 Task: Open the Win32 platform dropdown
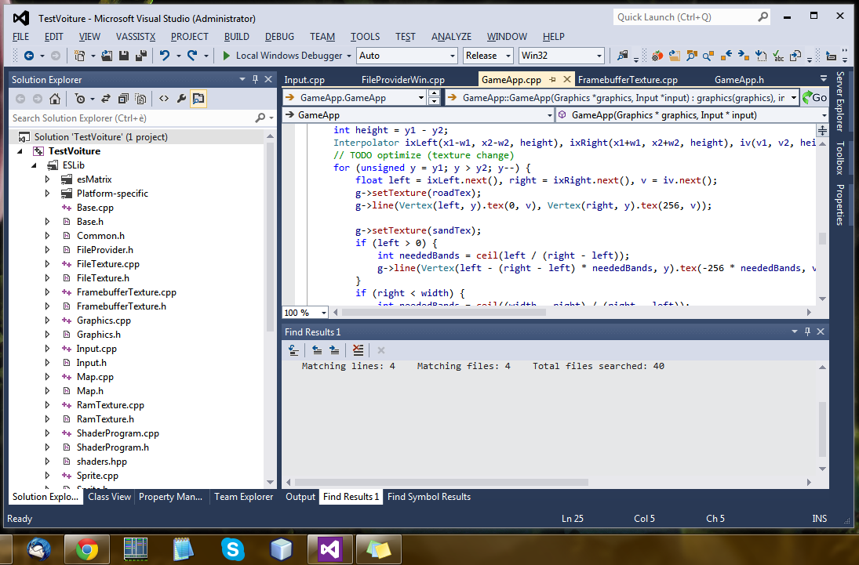pyautogui.click(x=561, y=56)
